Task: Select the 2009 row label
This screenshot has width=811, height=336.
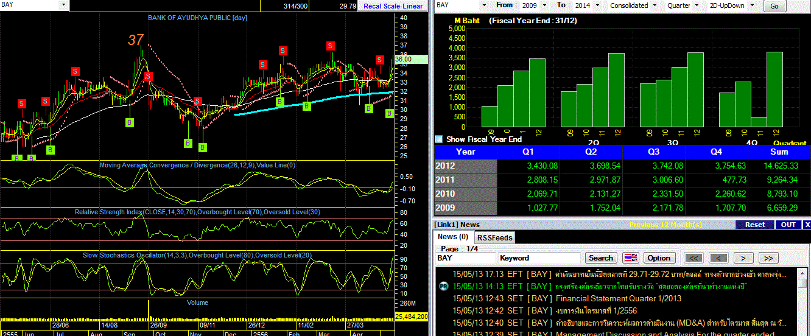Action: (466, 208)
